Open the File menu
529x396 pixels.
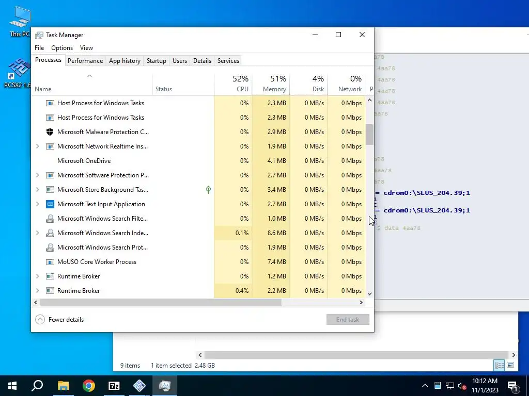tap(39, 48)
